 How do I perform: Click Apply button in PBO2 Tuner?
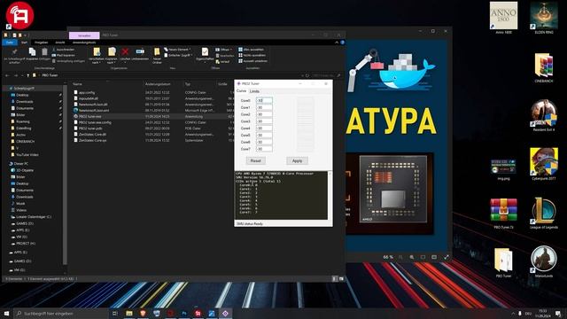pyautogui.click(x=298, y=160)
